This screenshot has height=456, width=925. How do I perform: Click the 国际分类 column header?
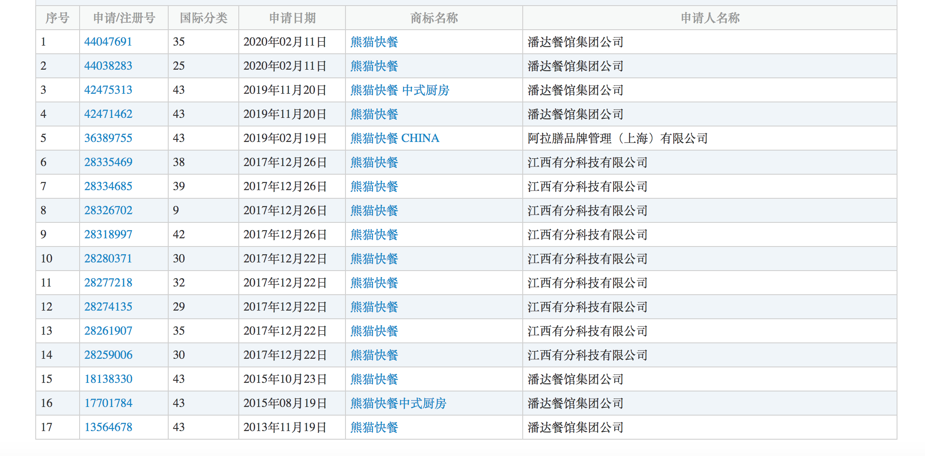(203, 18)
